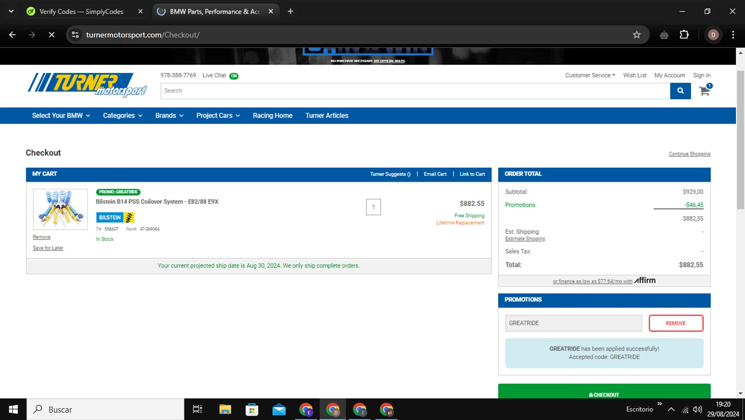Expand the Escritorio toolbar chevron on the taskbar

coord(660,404)
